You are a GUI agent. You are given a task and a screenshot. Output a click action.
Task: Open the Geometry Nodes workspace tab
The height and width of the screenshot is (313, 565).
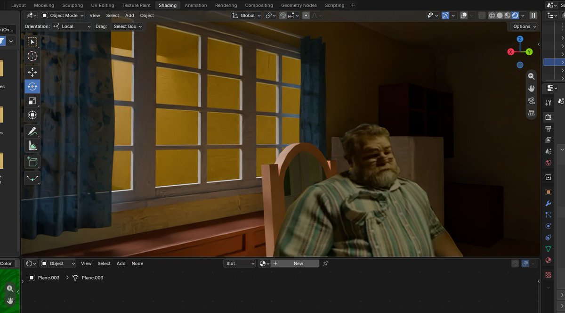pyautogui.click(x=299, y=5)
